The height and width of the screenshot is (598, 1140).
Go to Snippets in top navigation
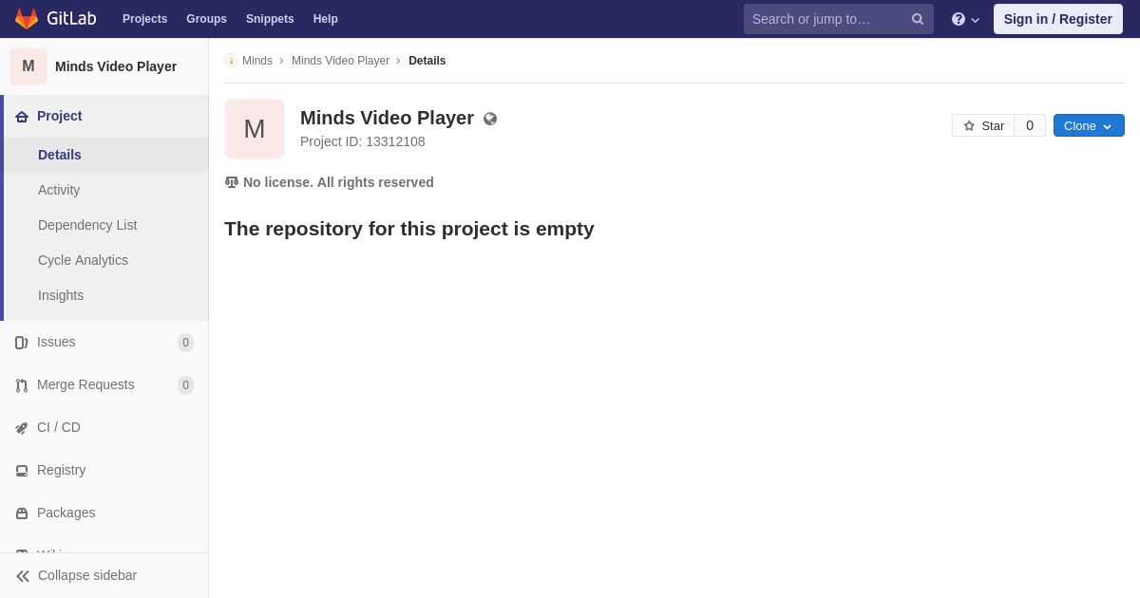tap(270, 19)
